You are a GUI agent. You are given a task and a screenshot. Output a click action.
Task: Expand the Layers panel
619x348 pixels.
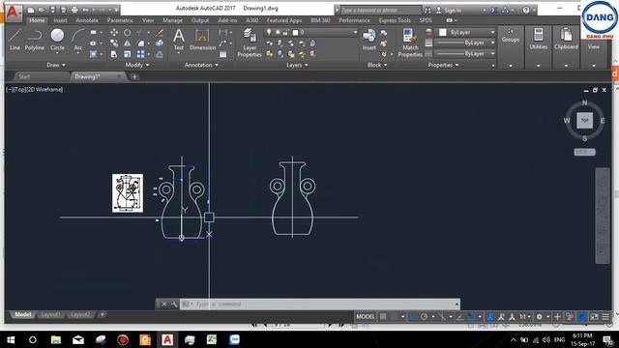point(297,65)
